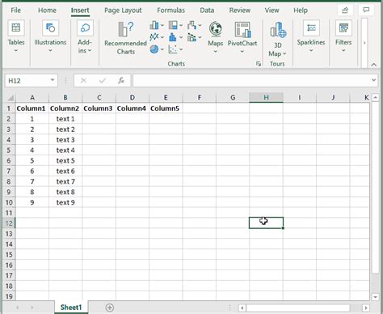Insert a line or area chart
The height and width of the screenshot is (314, 383).
(x=157, y=37)
